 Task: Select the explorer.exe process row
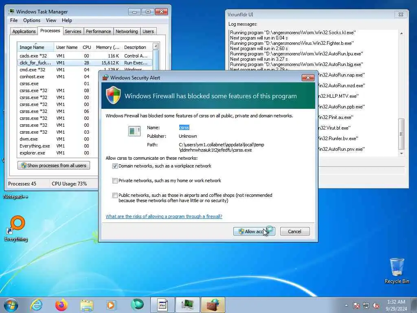58,153
